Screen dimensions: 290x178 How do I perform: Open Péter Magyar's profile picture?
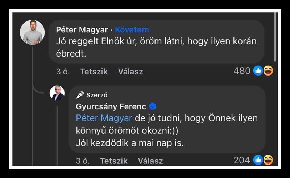click(32, 33)
